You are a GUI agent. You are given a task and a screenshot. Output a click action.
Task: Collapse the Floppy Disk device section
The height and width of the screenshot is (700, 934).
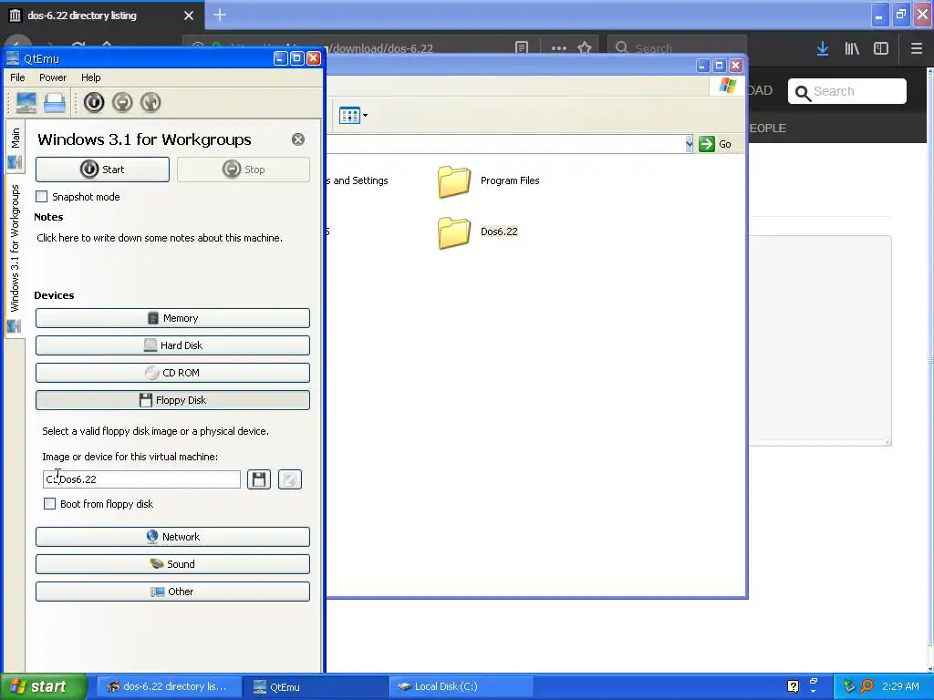click(x=172, y=400)
